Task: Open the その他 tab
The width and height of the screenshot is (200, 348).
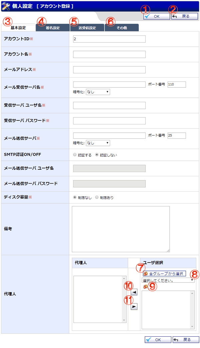Action: (122, 28)
